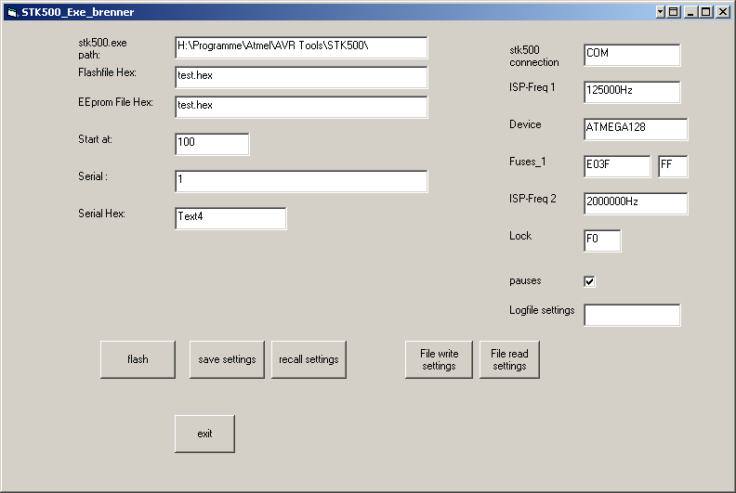Screen dimensions: 736x493
Task: Click the STK500_Exe_brenner title text
Action: (77, 12)
